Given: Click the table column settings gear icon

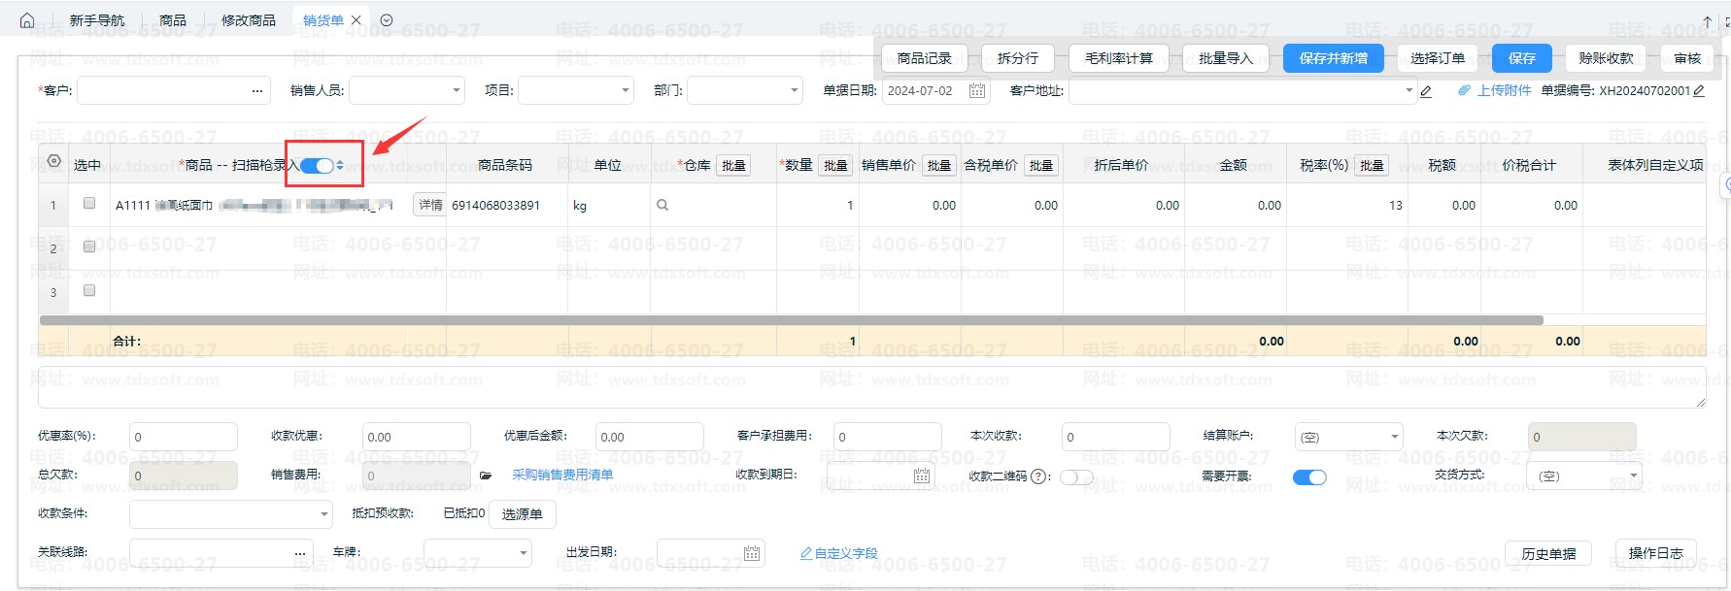Looking at the screenshot, I should pos(54,161).
